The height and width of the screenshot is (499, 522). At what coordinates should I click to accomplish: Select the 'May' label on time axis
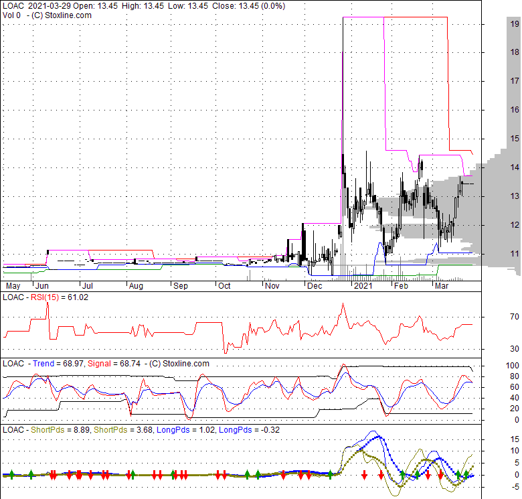(x=13, y=286)
